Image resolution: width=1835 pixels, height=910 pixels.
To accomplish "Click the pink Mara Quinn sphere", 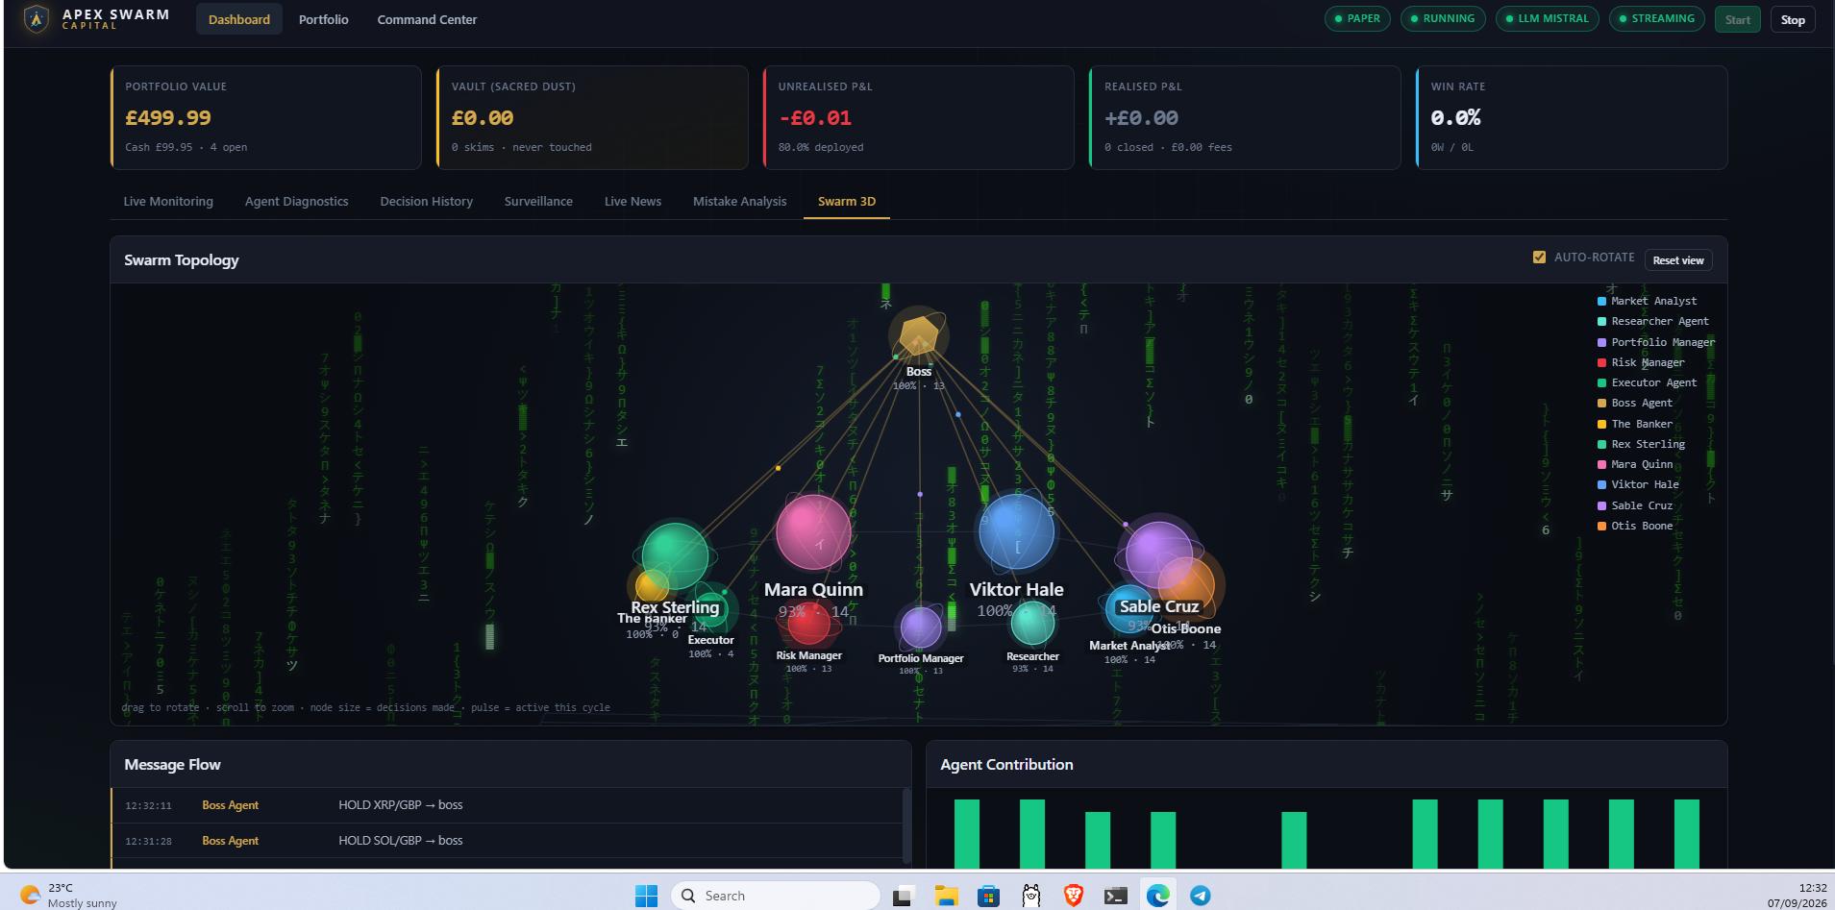I will coord(813,532).
